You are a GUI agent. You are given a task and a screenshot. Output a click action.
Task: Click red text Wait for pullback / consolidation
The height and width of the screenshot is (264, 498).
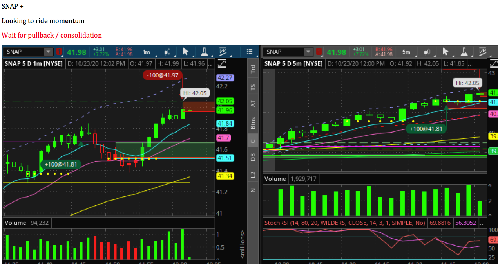[x=52, y=35]
